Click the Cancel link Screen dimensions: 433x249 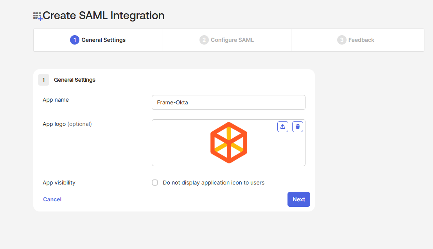(x=52, y=199)
